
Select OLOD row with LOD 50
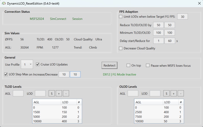click(x=159, y=121)
